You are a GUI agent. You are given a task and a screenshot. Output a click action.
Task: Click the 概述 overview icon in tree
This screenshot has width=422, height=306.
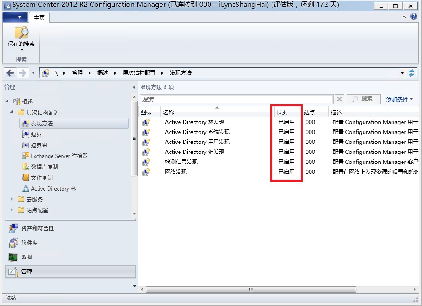click(17, 101)
